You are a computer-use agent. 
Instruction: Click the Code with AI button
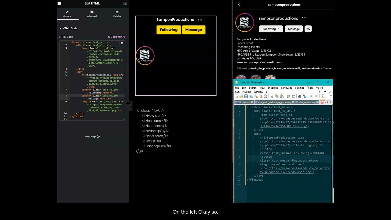pyautogui.click(x=116, y=37)
